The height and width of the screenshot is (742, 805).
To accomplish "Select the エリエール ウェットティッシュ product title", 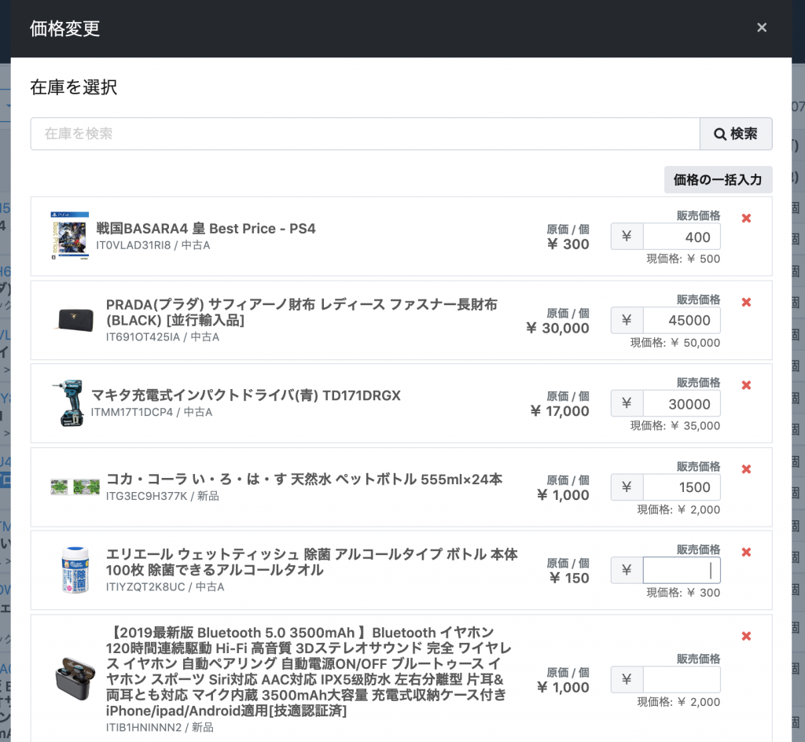I will click(x=311, y=562).
